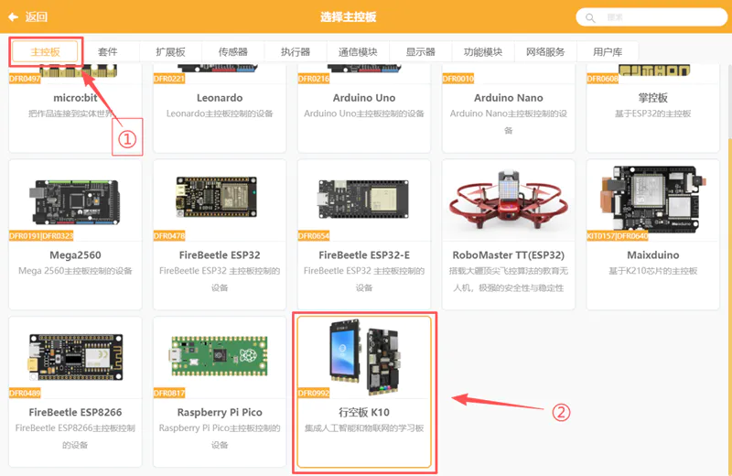Click the RoboMaster TT(ESP32) title
732x476 pixels.
509,255
